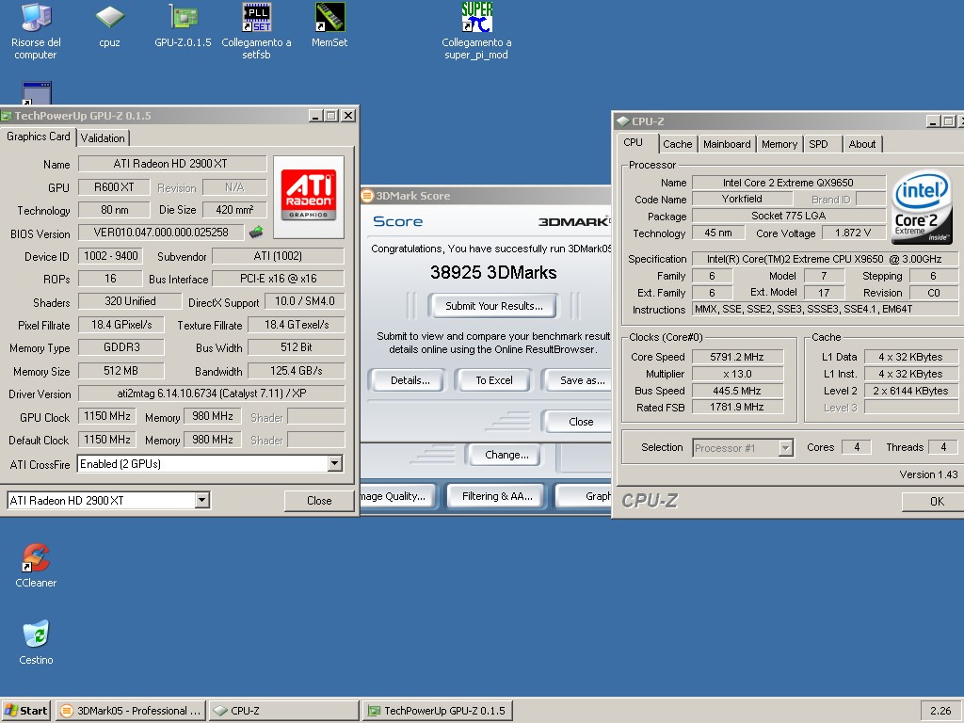
Task: Open the Collegamento a super_pi_mod shortcut
Action: tap(476, 31)
